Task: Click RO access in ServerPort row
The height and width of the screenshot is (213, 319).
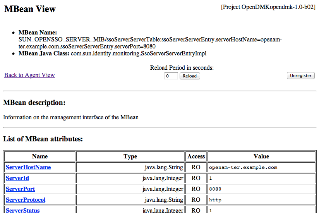Action: (x=196, y=189)
